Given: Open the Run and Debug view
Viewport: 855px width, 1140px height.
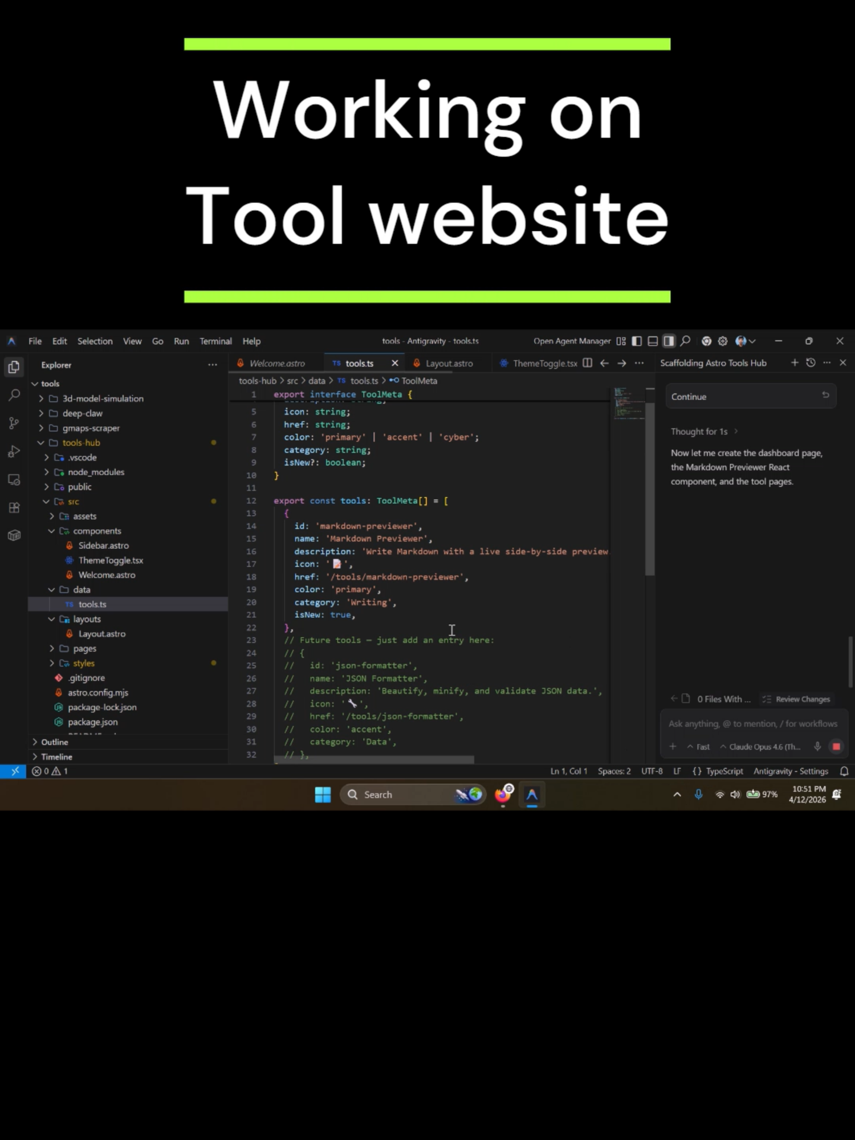Looking at the screenshot, I should click(14, 451).
